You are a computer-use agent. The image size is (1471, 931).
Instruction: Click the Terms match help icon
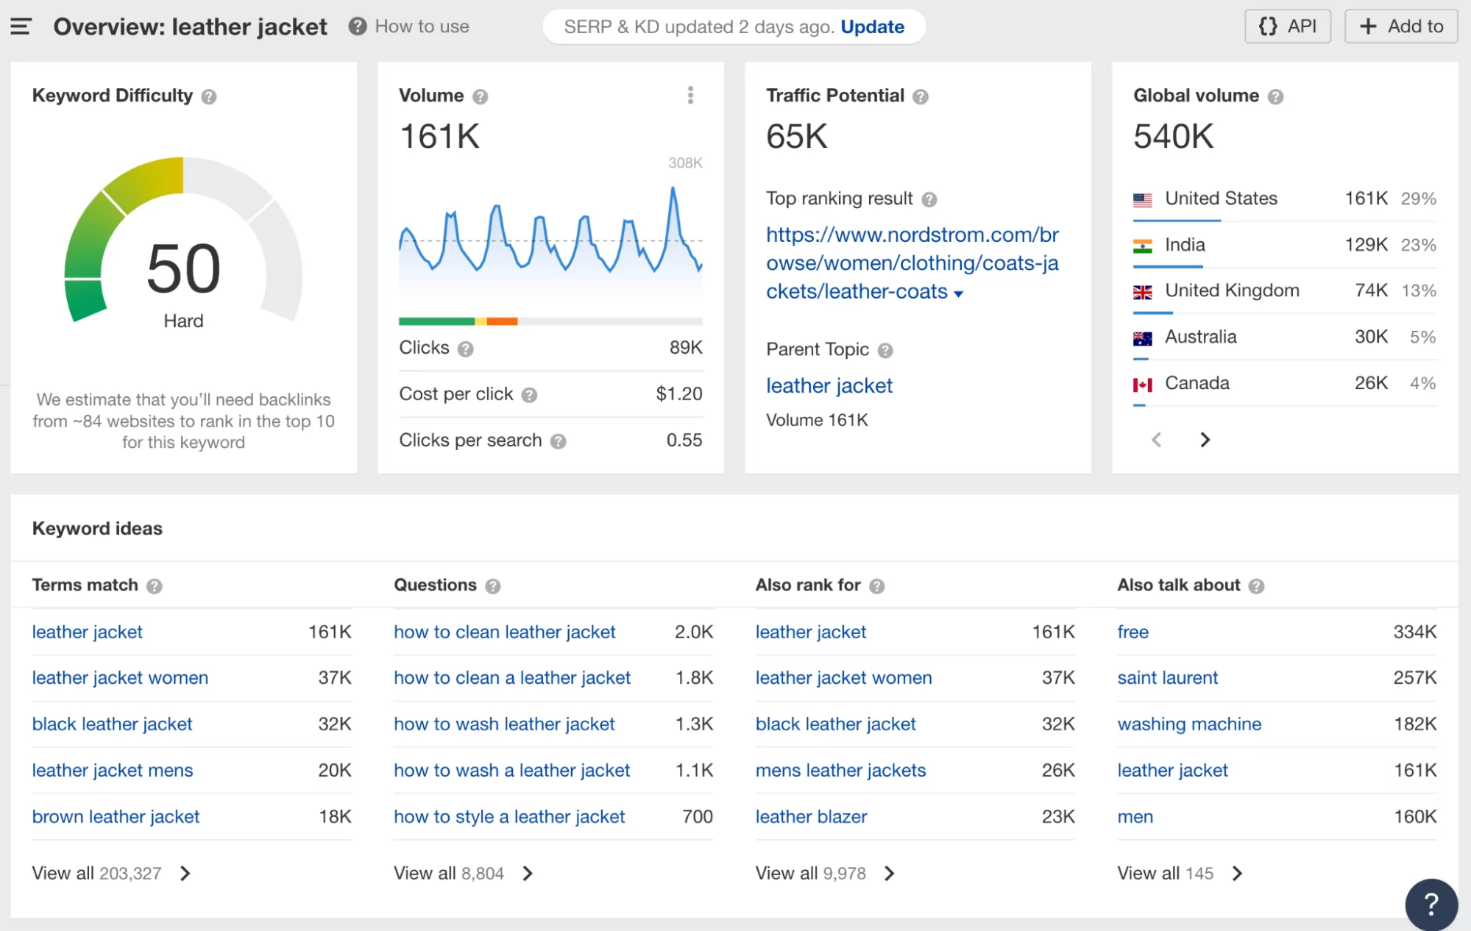click(x=155, y=586)
